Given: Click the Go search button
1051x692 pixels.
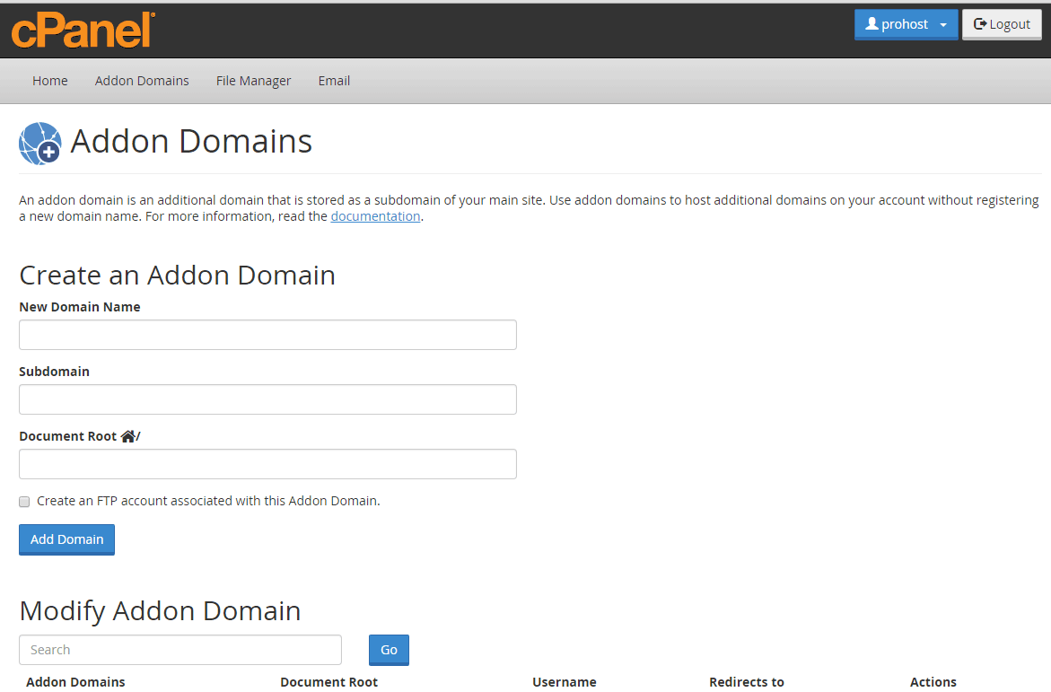Looking at the screenshot, I should point(389,649).
